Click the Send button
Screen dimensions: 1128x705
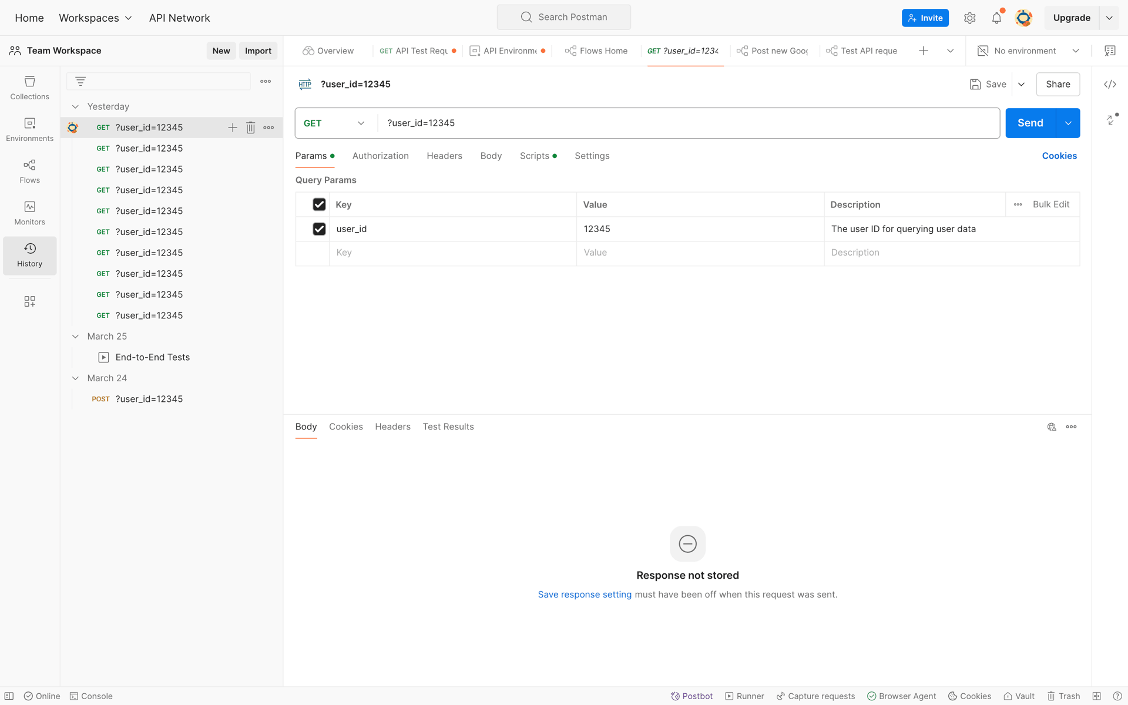point(1030,123)
